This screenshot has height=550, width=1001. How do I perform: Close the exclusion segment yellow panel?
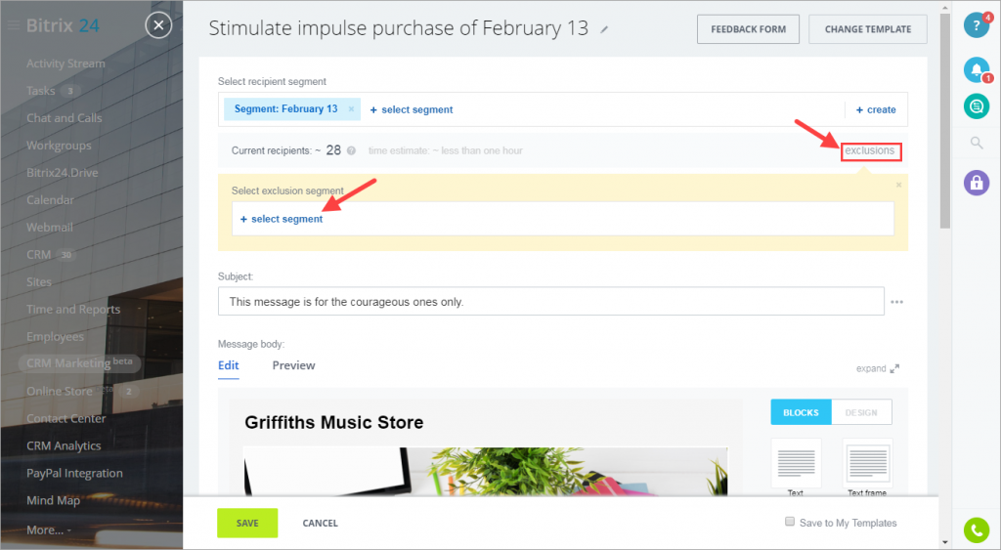coord(898,185)
